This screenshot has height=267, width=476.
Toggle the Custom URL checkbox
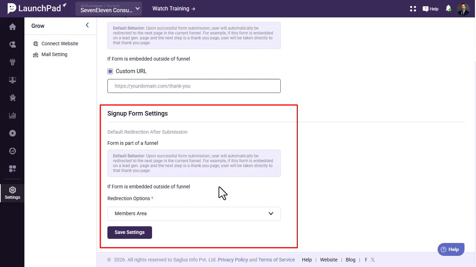[x=110, y=71]
